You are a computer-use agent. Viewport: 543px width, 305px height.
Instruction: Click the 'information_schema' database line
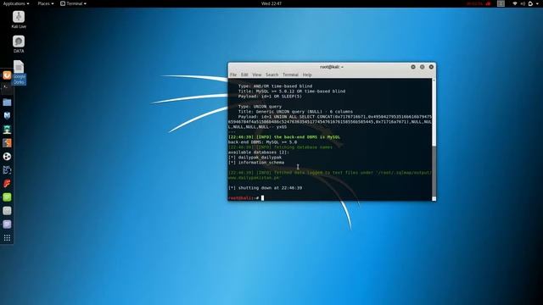coord(256,163)
